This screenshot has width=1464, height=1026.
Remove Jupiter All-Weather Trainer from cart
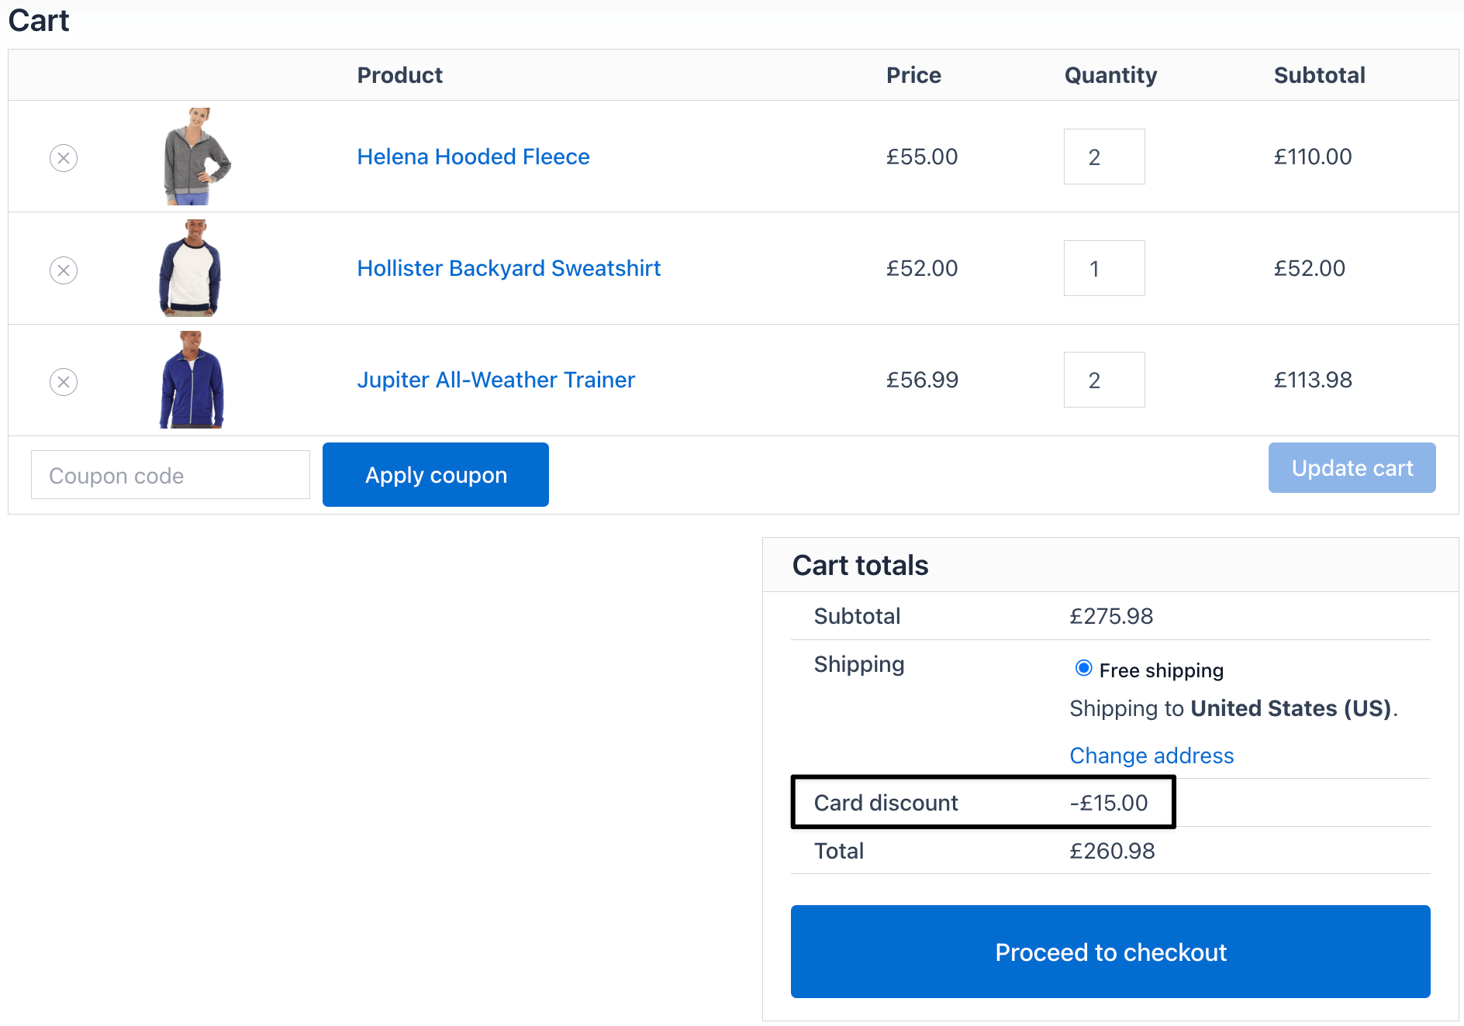(64, 382)
